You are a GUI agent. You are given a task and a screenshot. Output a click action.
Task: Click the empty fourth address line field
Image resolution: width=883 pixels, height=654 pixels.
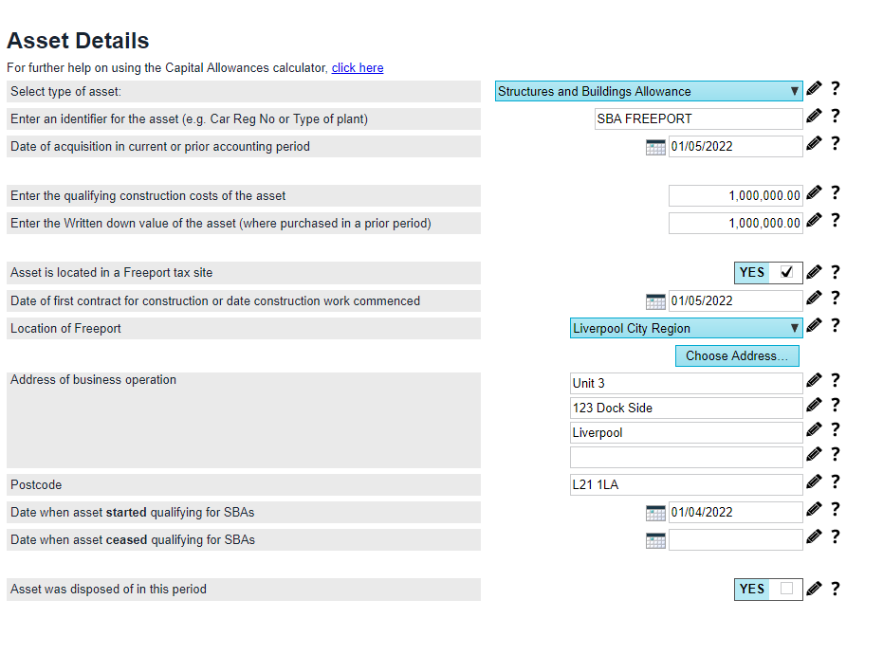[685, 458]
